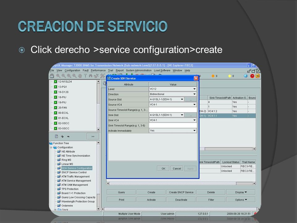The height and width of the screenshot is (223, 297).
Task: Click the red circular alarm icon
Action: click(x=252, y=76)
